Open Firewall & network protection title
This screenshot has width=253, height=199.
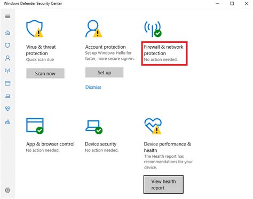(164, 50)
